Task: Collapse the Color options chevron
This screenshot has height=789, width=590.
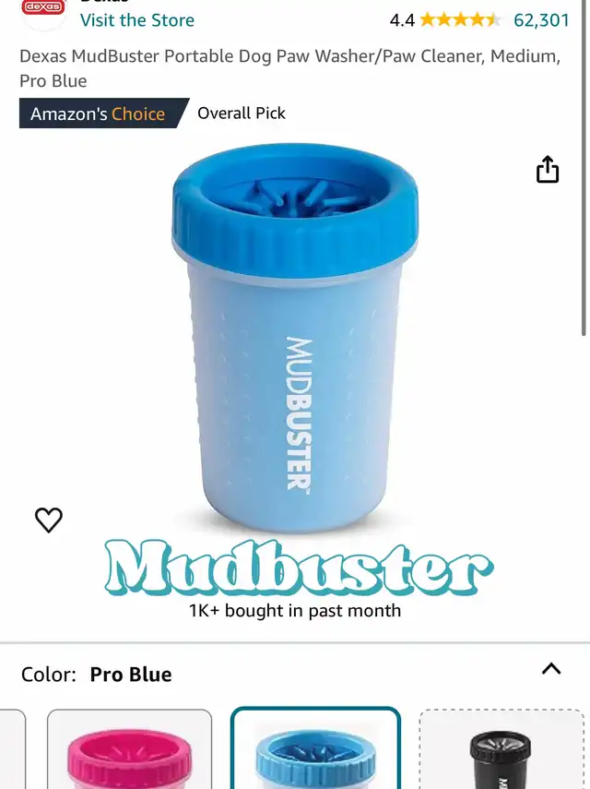Action: click(551, 669)
